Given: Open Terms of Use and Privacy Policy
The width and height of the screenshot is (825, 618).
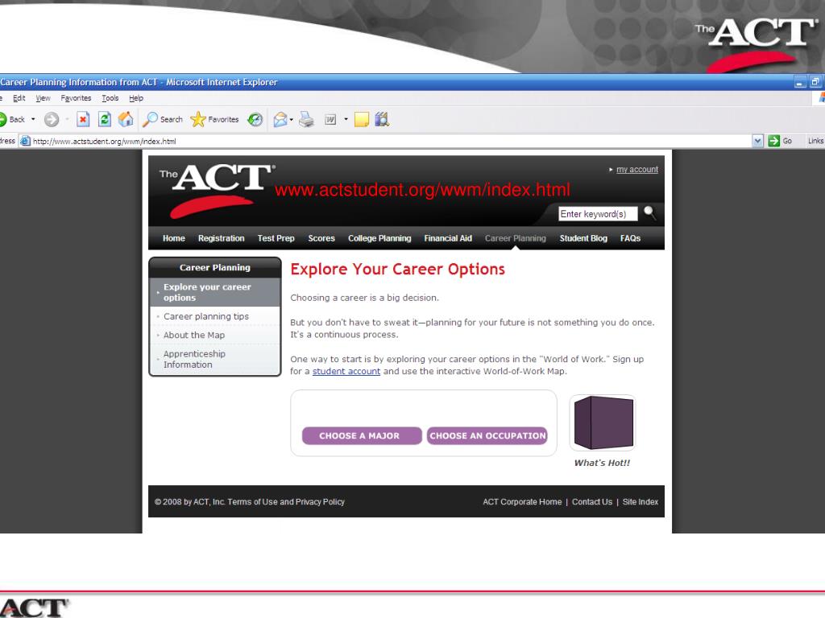Looking at the screenshot, I should [x=286, y=502].
